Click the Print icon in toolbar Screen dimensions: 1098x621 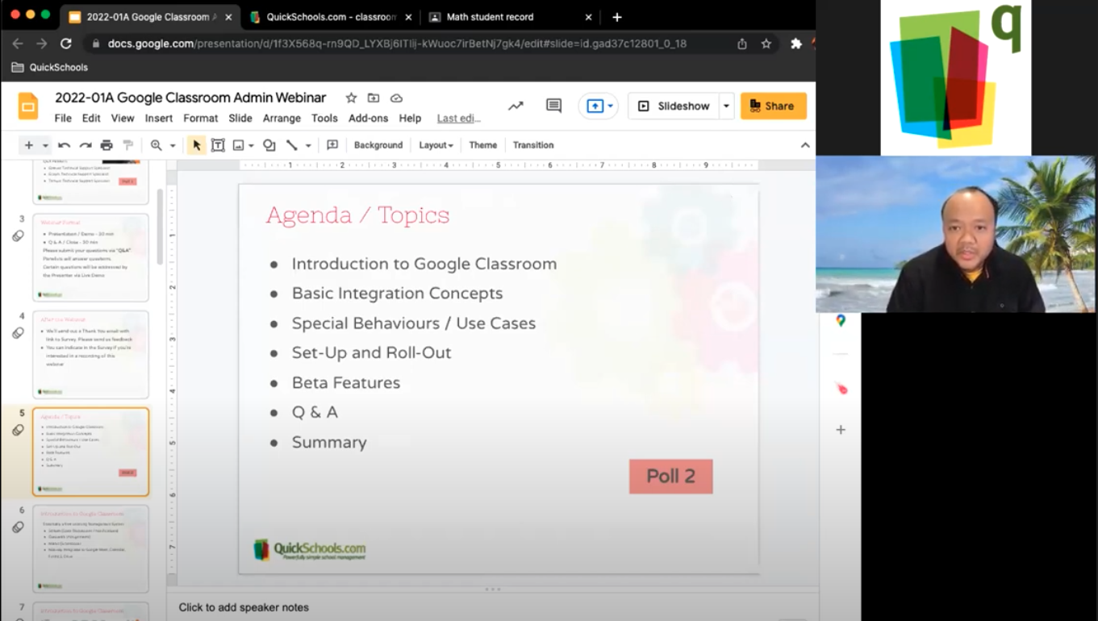(x=106, y=145)
